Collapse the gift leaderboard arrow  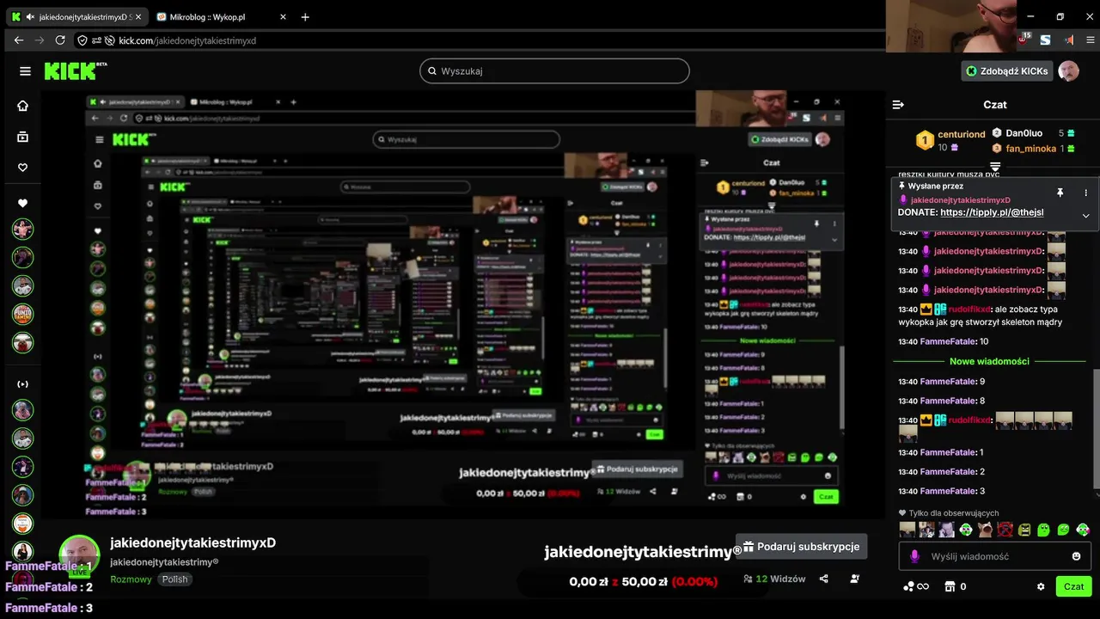click(995, 166)
